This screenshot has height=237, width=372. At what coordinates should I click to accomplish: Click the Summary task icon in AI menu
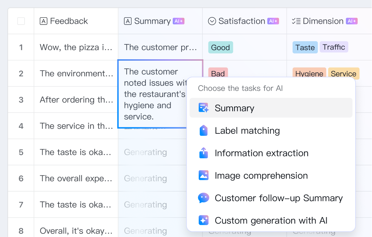pyautogui.click(x=204, y=108)
